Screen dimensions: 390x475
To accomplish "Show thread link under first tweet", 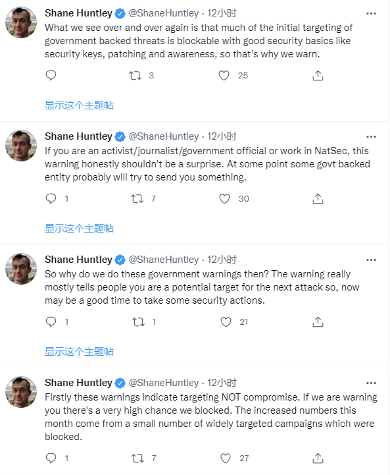I will [x=79, y=105].
